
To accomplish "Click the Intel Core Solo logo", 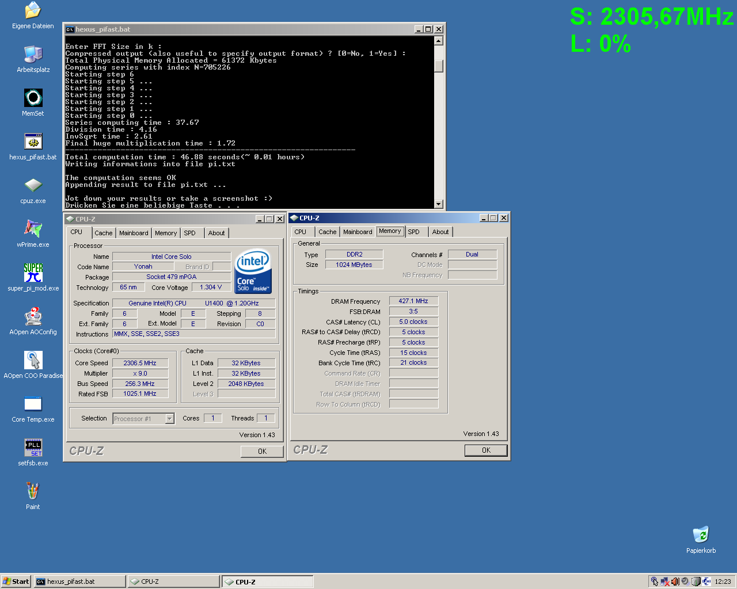I will tap(253, 271).
